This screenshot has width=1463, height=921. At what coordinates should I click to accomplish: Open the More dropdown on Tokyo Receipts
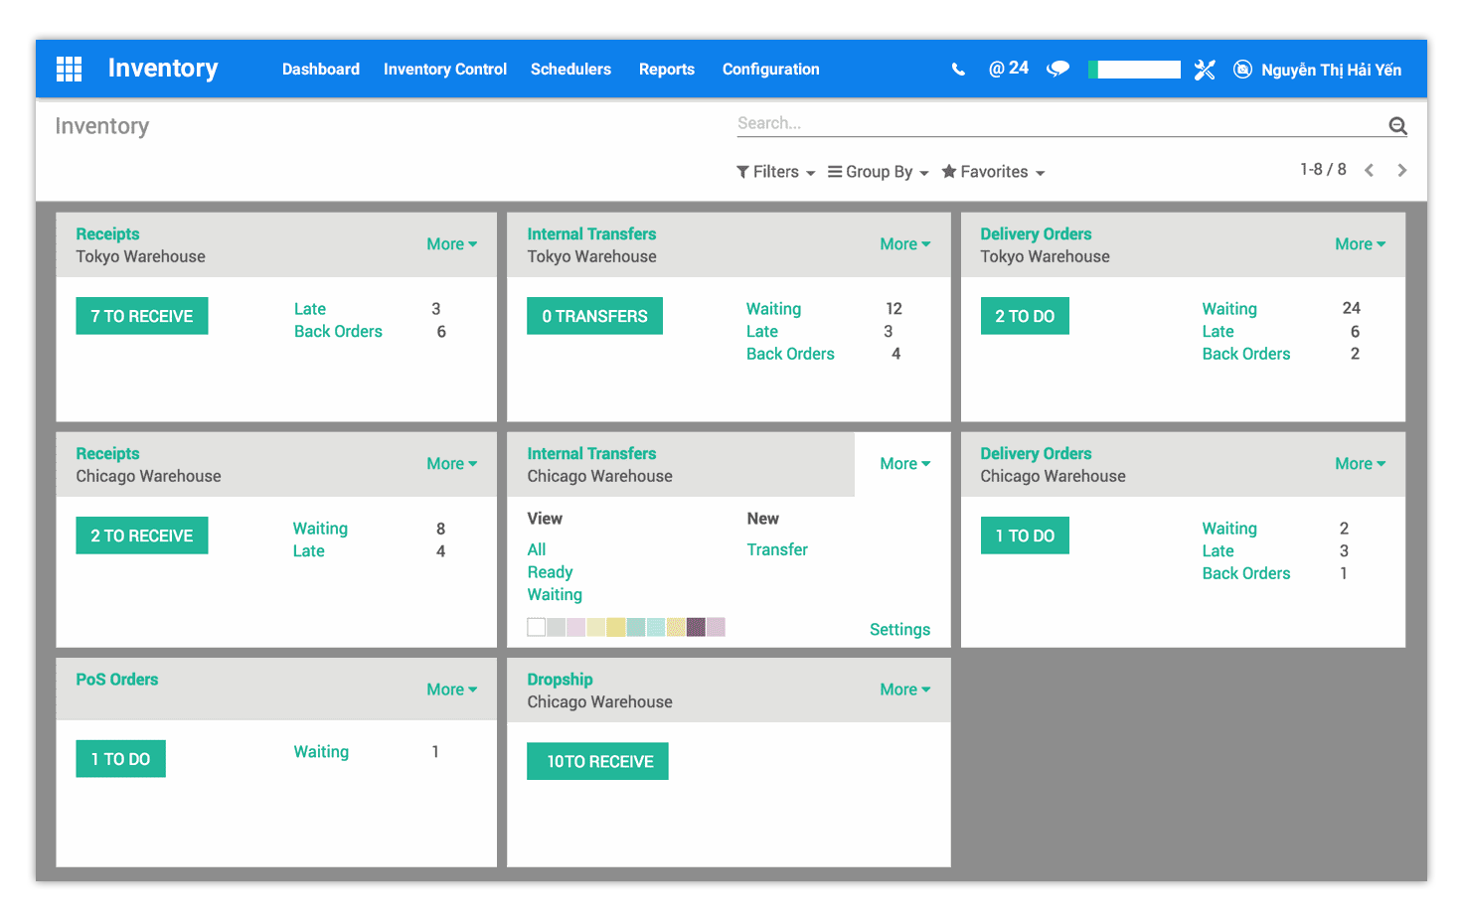click(451, 243)
